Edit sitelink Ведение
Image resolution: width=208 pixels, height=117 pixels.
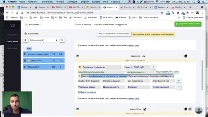click(139, 87)
